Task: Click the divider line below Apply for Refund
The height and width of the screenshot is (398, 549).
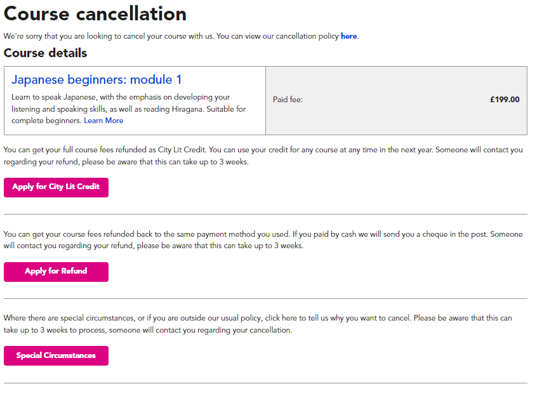Action: pos(265,298)
